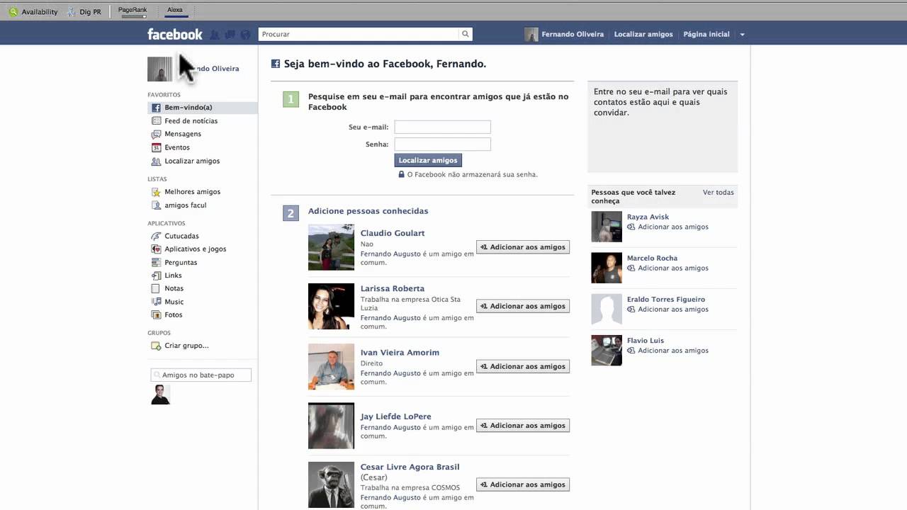907x510 pixels.
Task: Click the Music icon
Action: tap(157, 302)
